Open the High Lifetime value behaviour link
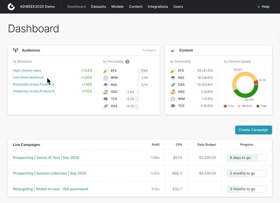Image resolution: width=280 pixels, height=203 pixels. tap(27, 71)
